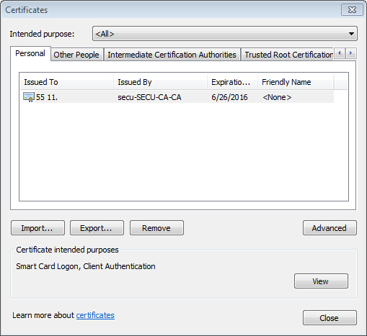Open the Advanced options

click(x=330, y=228)
